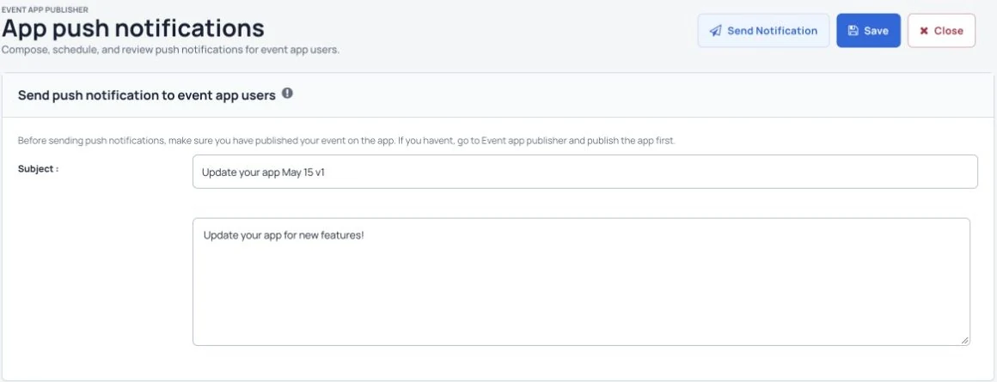Click 'Send push notification to event app users' heading
This screenshot has height=382, width=997.
pyautogui.click(x=146, y=95)
